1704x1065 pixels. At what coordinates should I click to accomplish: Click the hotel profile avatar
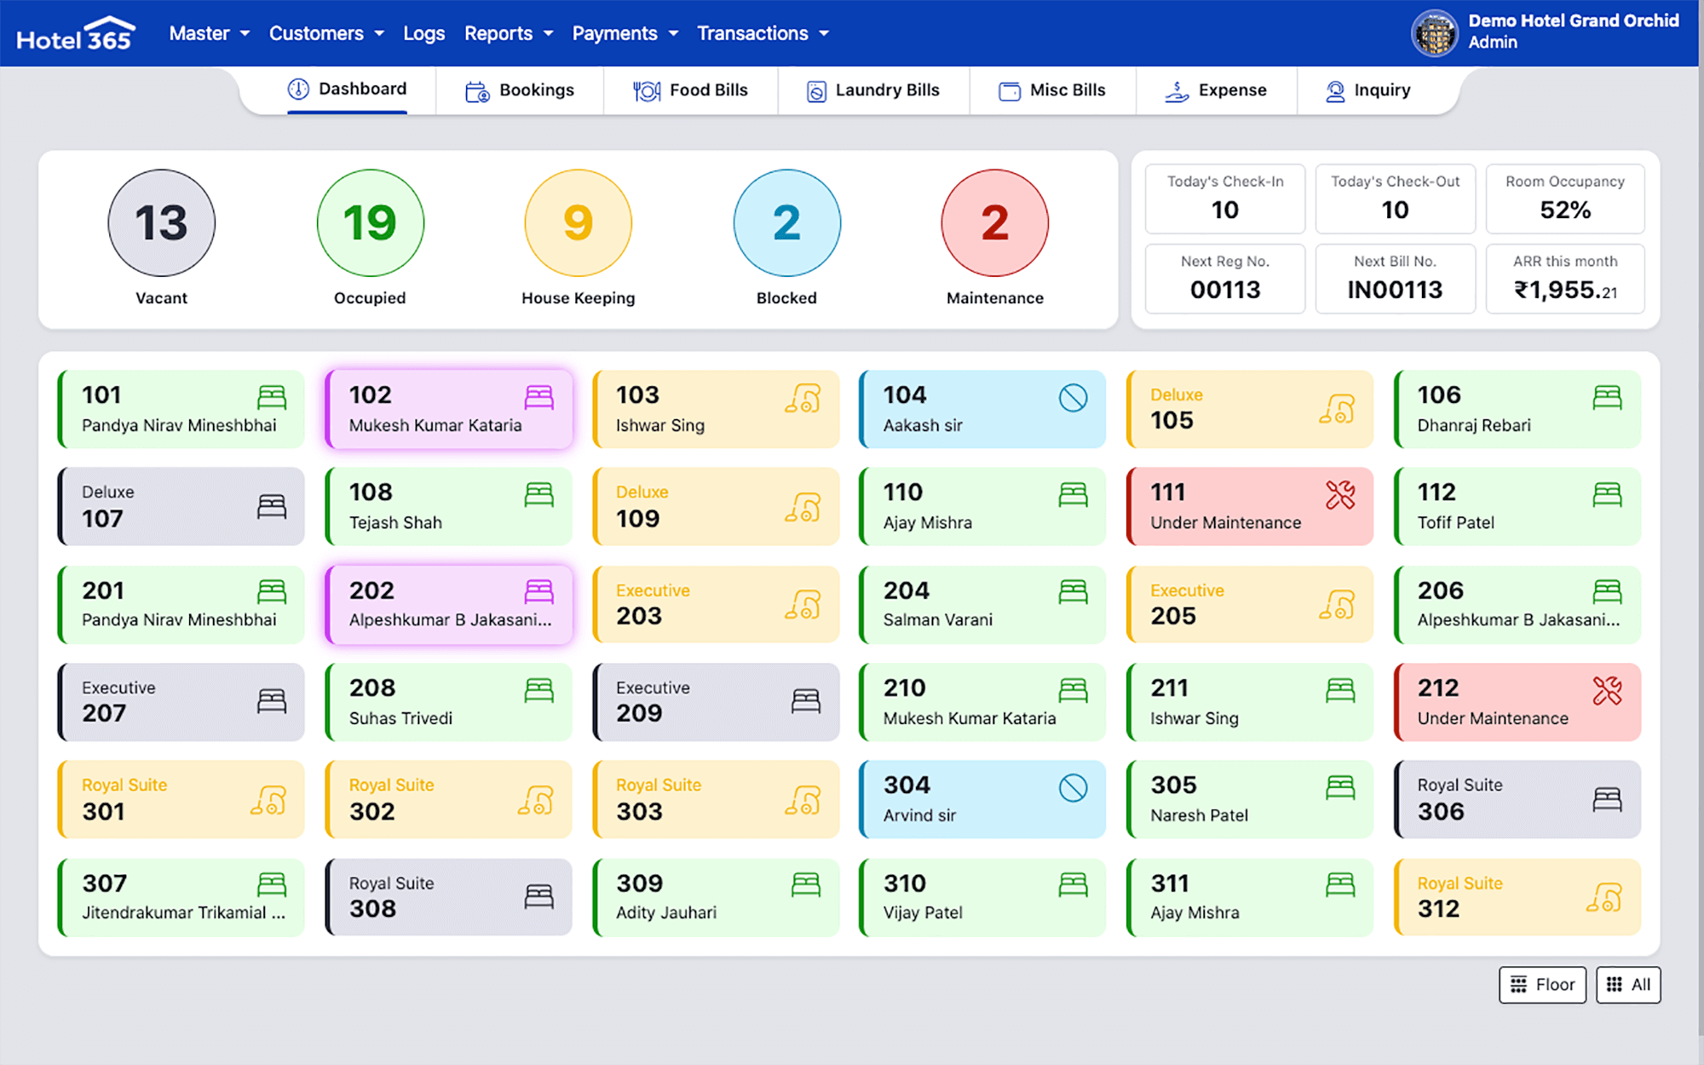[x=1435, y=34]
